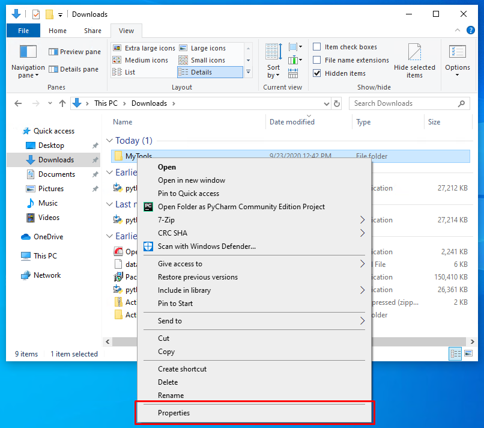This screenshot has height=428, width=484.
Task: Choose Delete in context menu
Action: coord(255,382)
